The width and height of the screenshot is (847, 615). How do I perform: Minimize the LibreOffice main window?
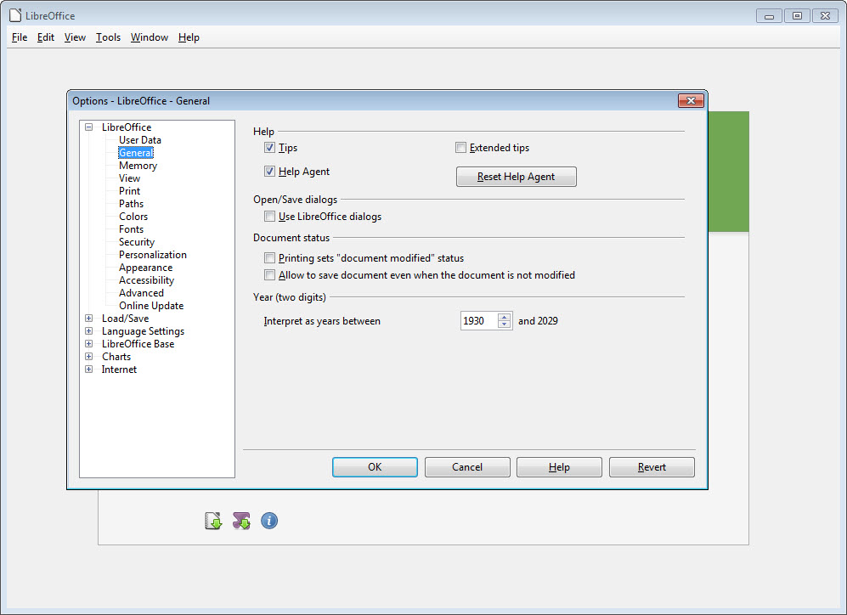coord(769,15)
